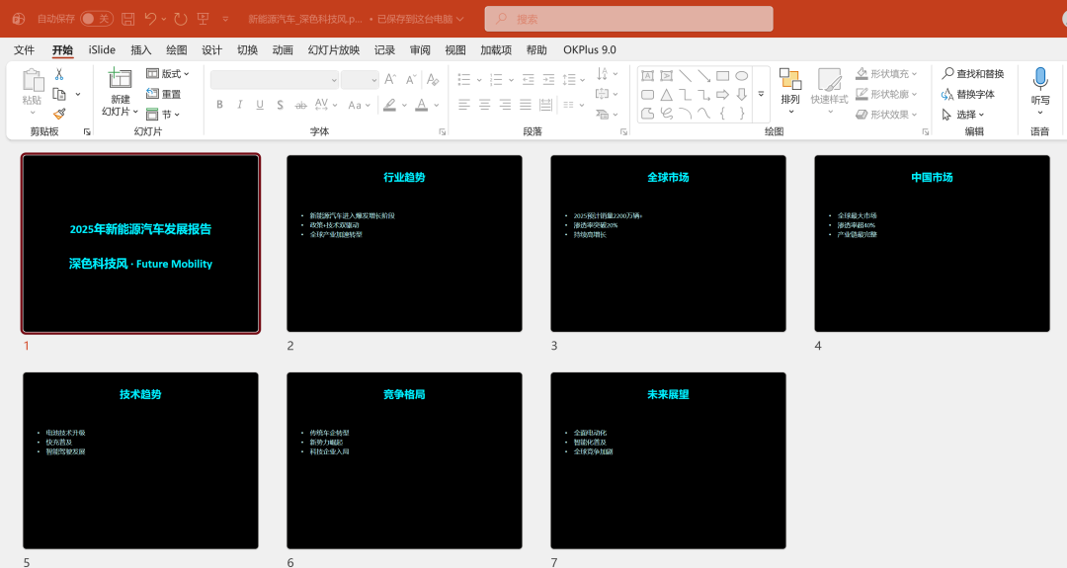
Task: Click the Search (搜索) box
Action: (628, 19)
